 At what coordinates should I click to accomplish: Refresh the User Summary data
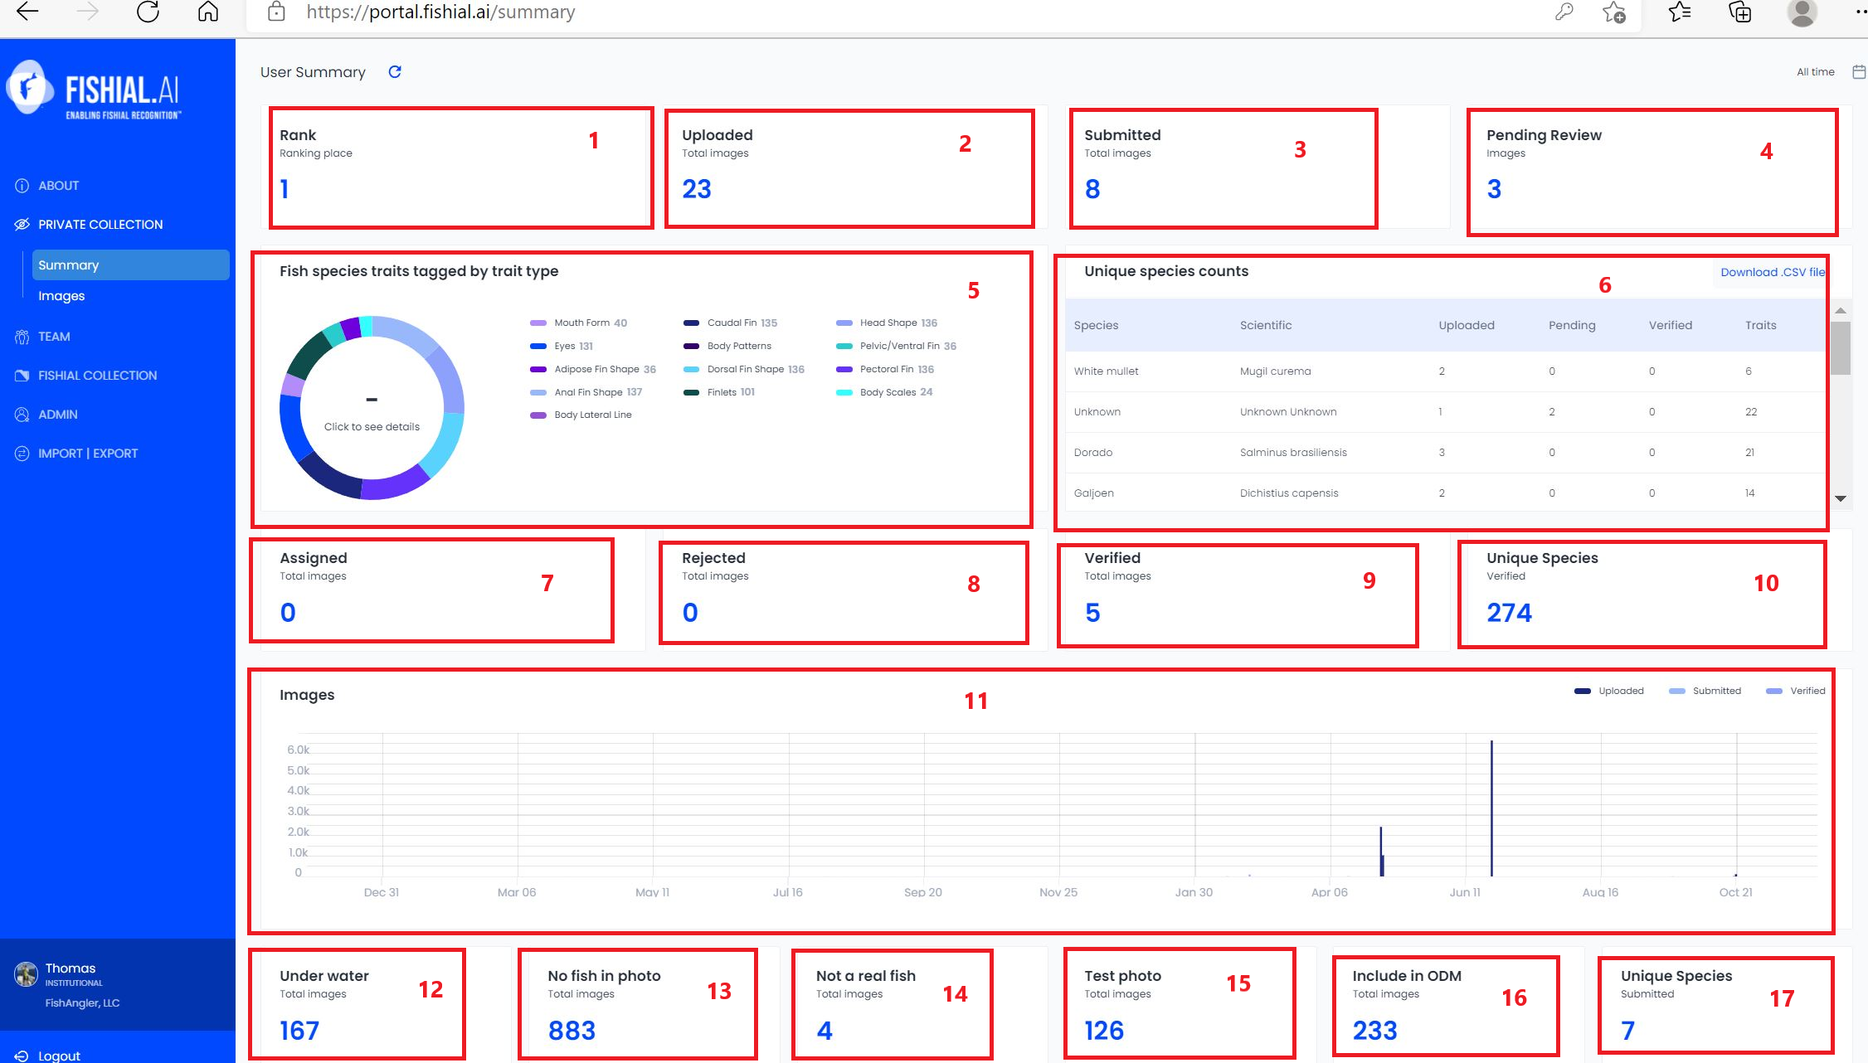[x=395, y=72]
